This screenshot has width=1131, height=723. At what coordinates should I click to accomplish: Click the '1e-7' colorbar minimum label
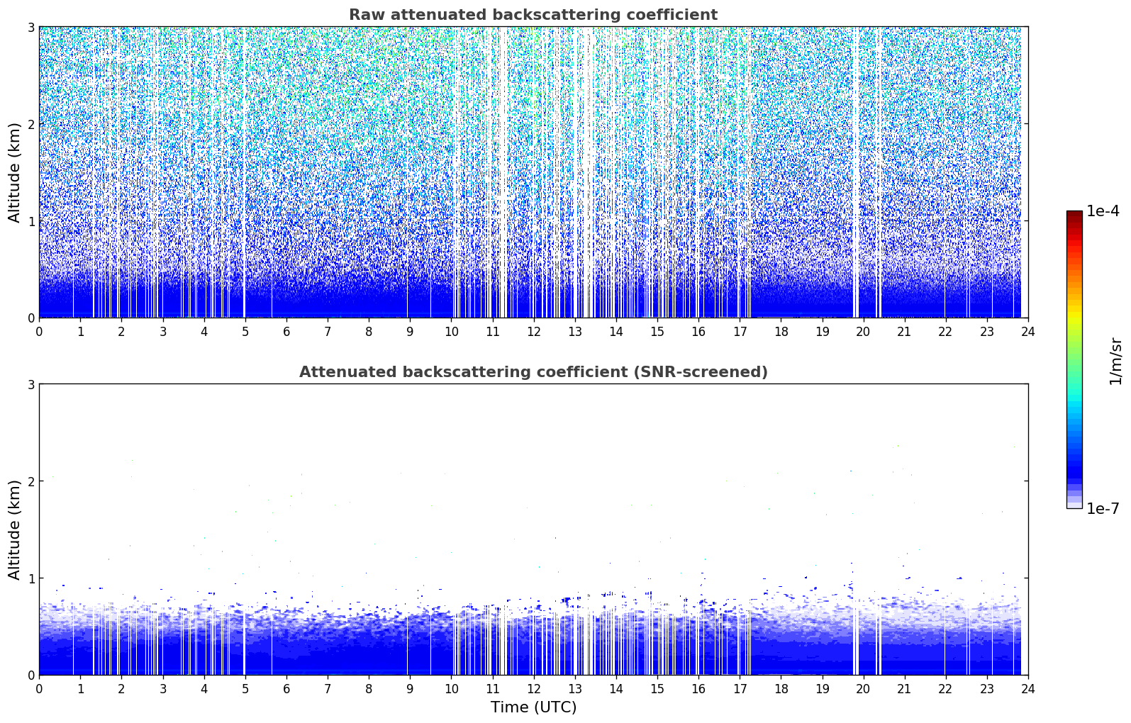pyautogui.click(x=1103, y=509)
